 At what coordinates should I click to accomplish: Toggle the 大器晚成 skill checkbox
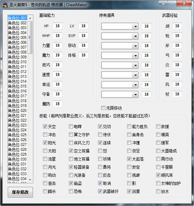(x=158, y=151)
